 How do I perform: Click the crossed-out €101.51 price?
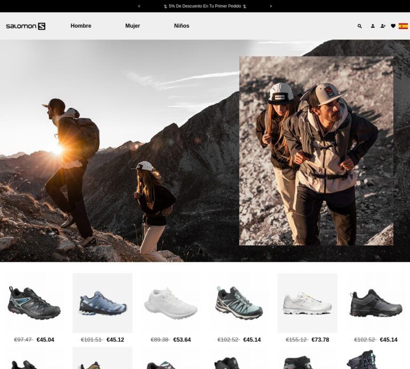[92, 340]
